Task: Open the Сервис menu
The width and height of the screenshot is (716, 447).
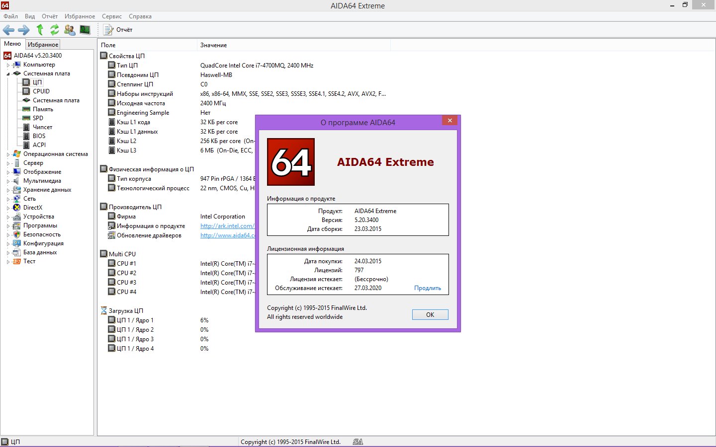Action: (x=112, y=16)
